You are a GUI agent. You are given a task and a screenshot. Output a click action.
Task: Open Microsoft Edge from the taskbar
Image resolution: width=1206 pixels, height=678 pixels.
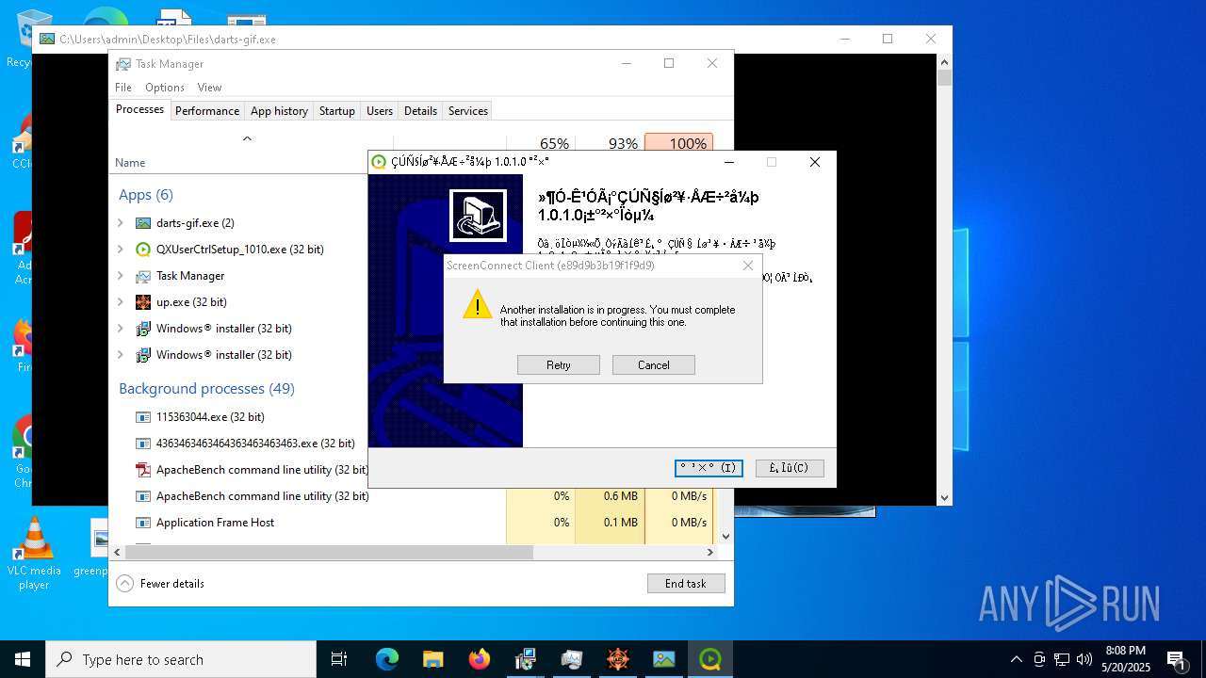click(x=387, y=659)
